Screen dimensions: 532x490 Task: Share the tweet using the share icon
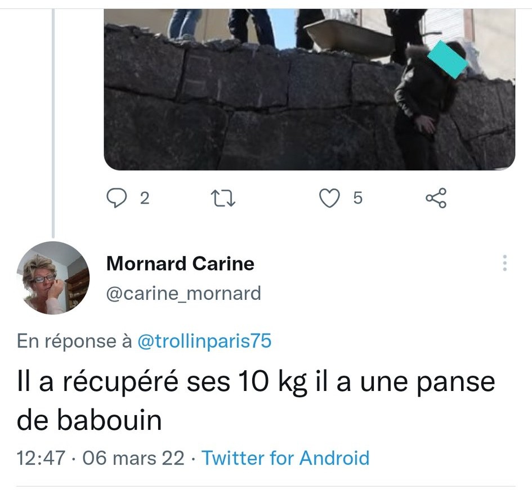[436, 197]
